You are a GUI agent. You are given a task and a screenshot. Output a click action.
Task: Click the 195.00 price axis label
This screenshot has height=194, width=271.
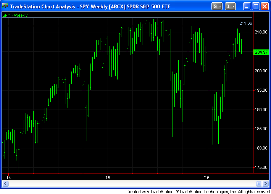[261, 90]
